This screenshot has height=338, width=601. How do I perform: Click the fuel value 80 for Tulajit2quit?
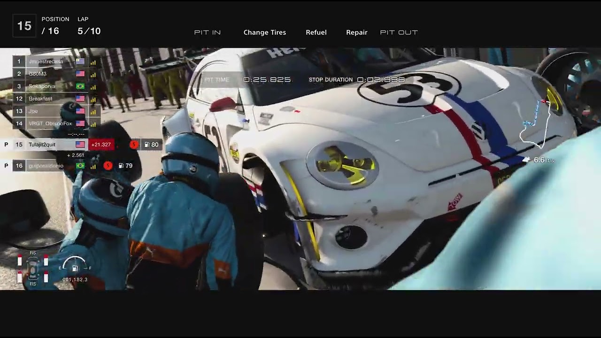(155, 145)
